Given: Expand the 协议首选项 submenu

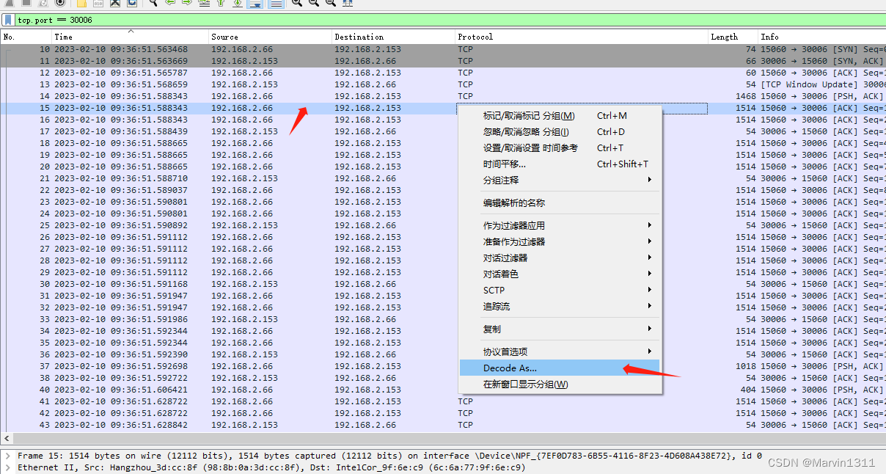Looking at the screenshot, I should [560, 351].
